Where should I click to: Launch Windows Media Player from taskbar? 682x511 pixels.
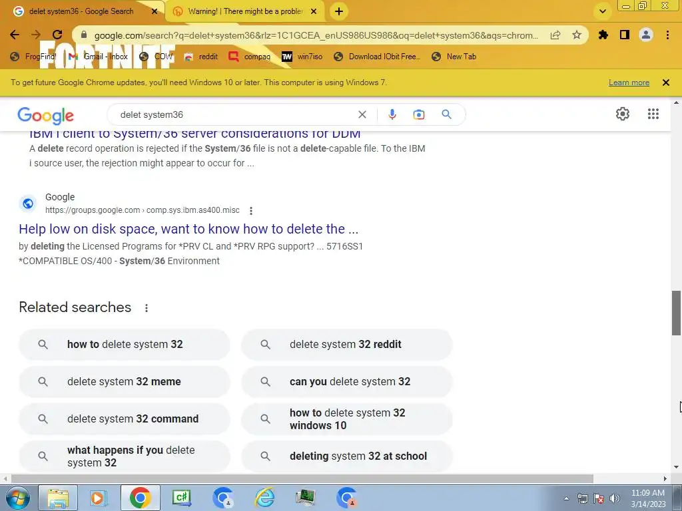point(99,498)
